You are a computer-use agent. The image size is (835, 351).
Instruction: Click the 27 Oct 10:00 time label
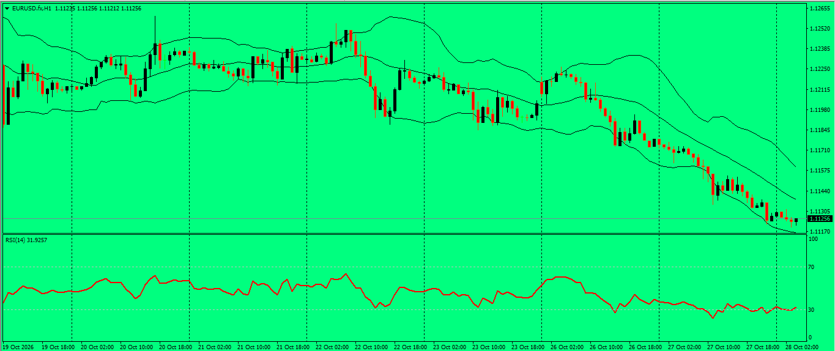724,347
